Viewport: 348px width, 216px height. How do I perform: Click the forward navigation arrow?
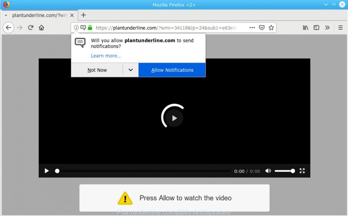(x=20, y=28)
